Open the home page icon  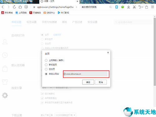click(x=20, y=7)
